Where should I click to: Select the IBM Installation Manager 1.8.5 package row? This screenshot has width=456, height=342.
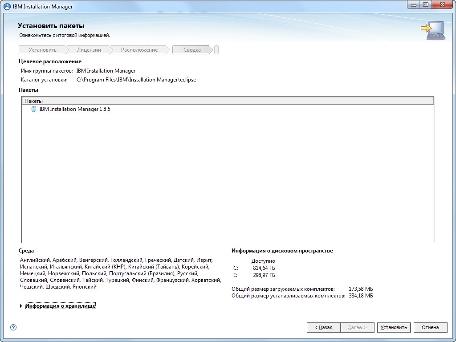(x=228, y=110)
